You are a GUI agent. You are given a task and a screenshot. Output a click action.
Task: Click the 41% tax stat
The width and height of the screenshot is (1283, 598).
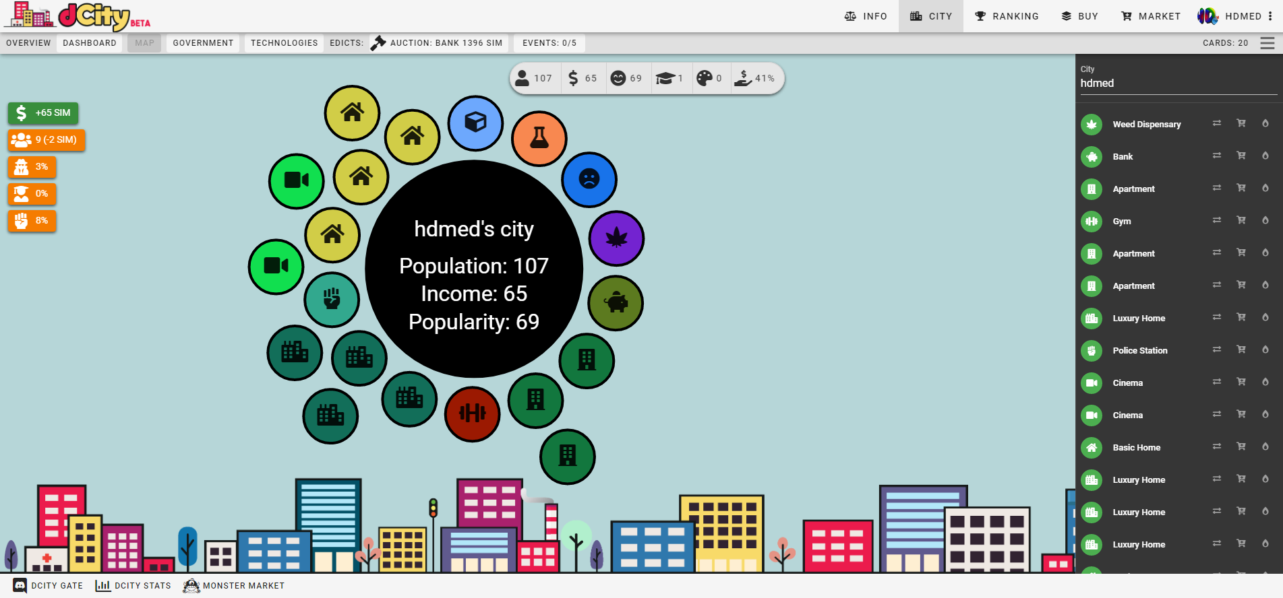pyautogui.click(x=754, y=79)
